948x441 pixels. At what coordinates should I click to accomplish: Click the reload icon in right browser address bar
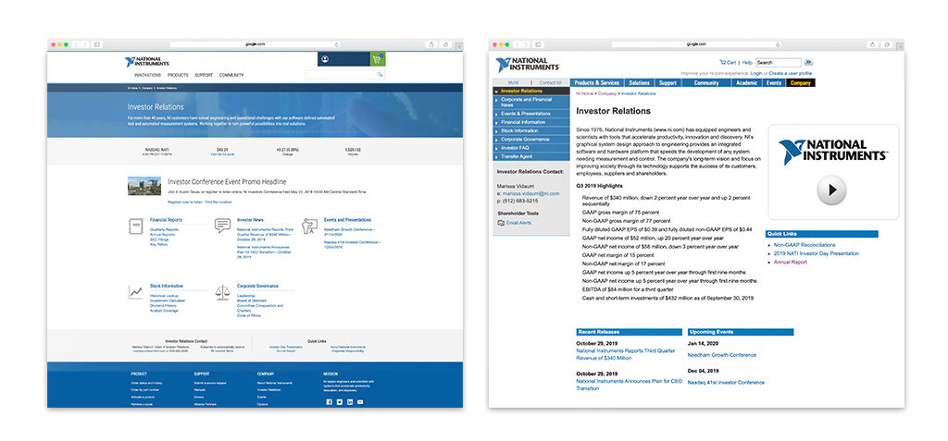click(x=778, y=44)
